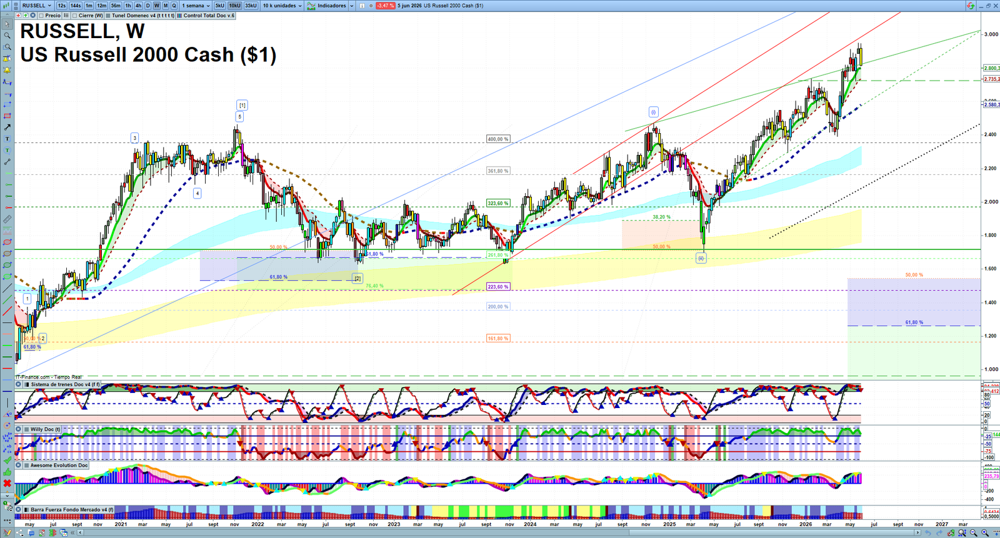Toggle Awesome Evolution Doc color box

click(x=26, y=465)
